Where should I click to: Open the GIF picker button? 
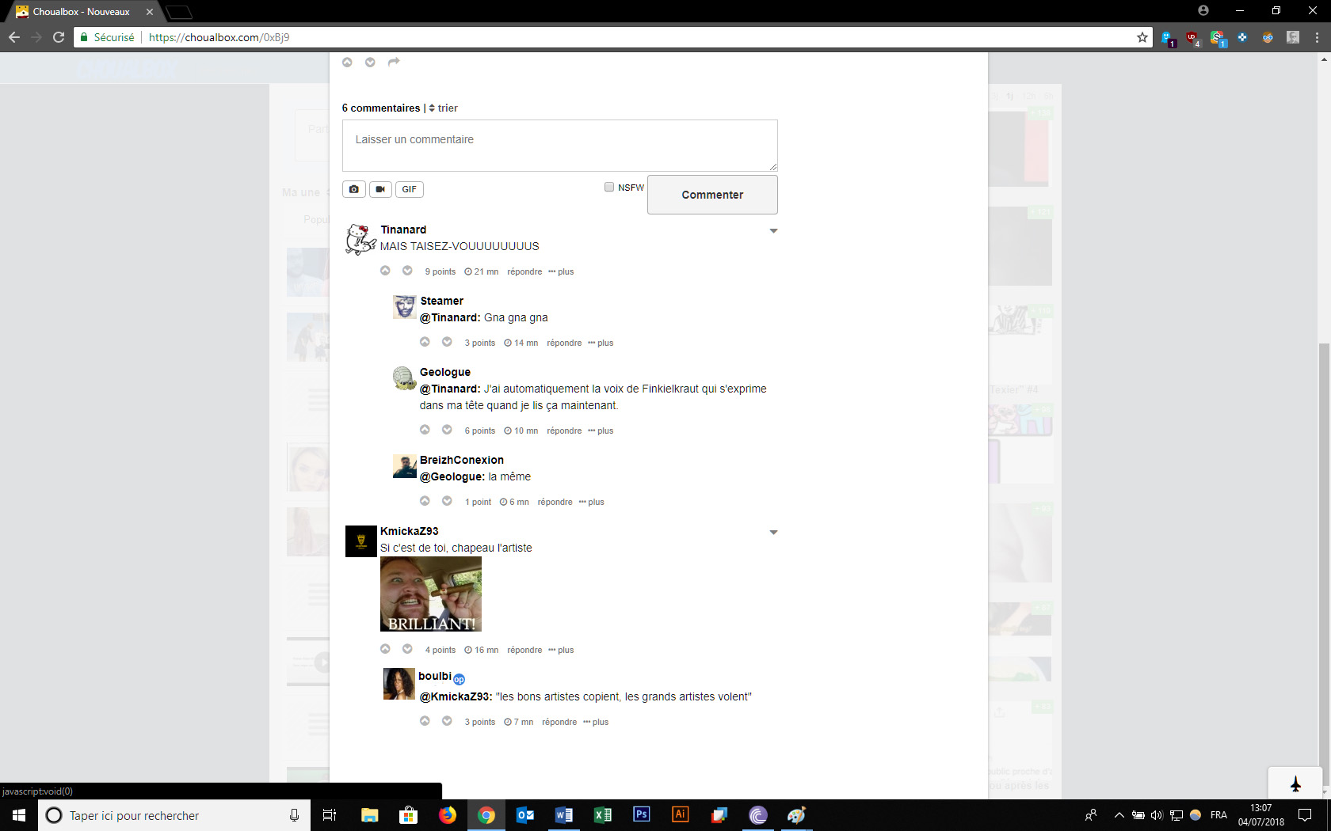click(409, 189)
